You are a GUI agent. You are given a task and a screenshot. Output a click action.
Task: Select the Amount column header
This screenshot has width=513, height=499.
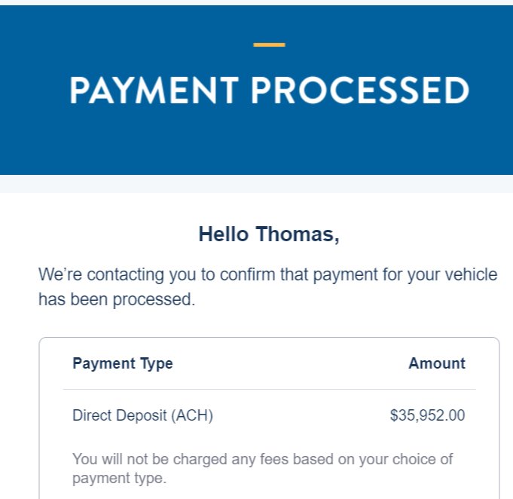(437, 363)
